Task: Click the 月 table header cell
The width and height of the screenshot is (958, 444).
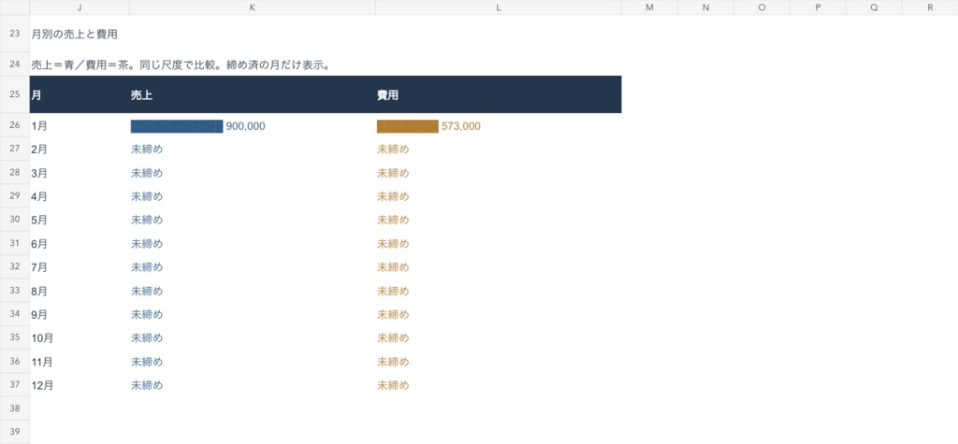Action: click(80, 94)
